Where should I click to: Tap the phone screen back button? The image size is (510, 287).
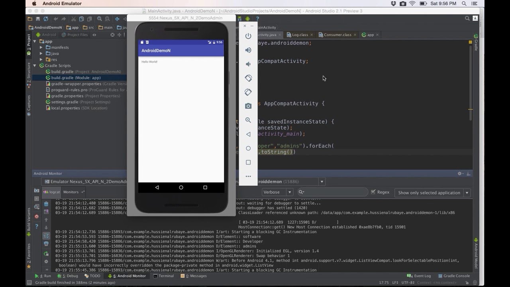(x=157, y=187)
